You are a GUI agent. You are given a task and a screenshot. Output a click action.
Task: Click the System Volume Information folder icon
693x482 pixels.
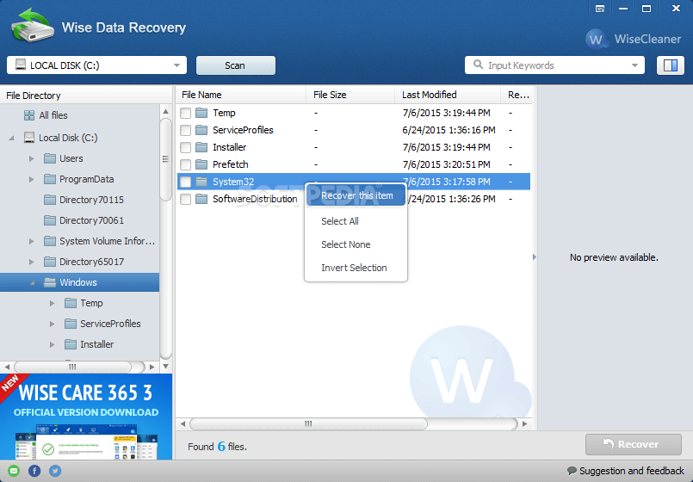click(x=50, y=241)
